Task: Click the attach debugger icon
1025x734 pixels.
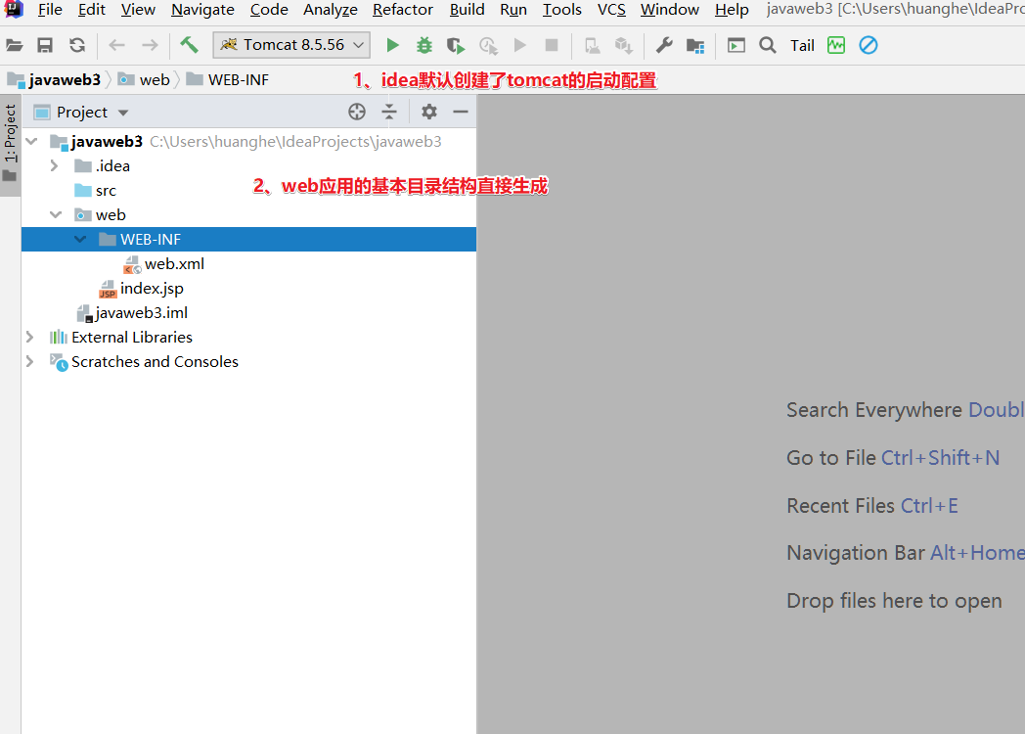Action: pyautogui.click(x=593, y=45)
